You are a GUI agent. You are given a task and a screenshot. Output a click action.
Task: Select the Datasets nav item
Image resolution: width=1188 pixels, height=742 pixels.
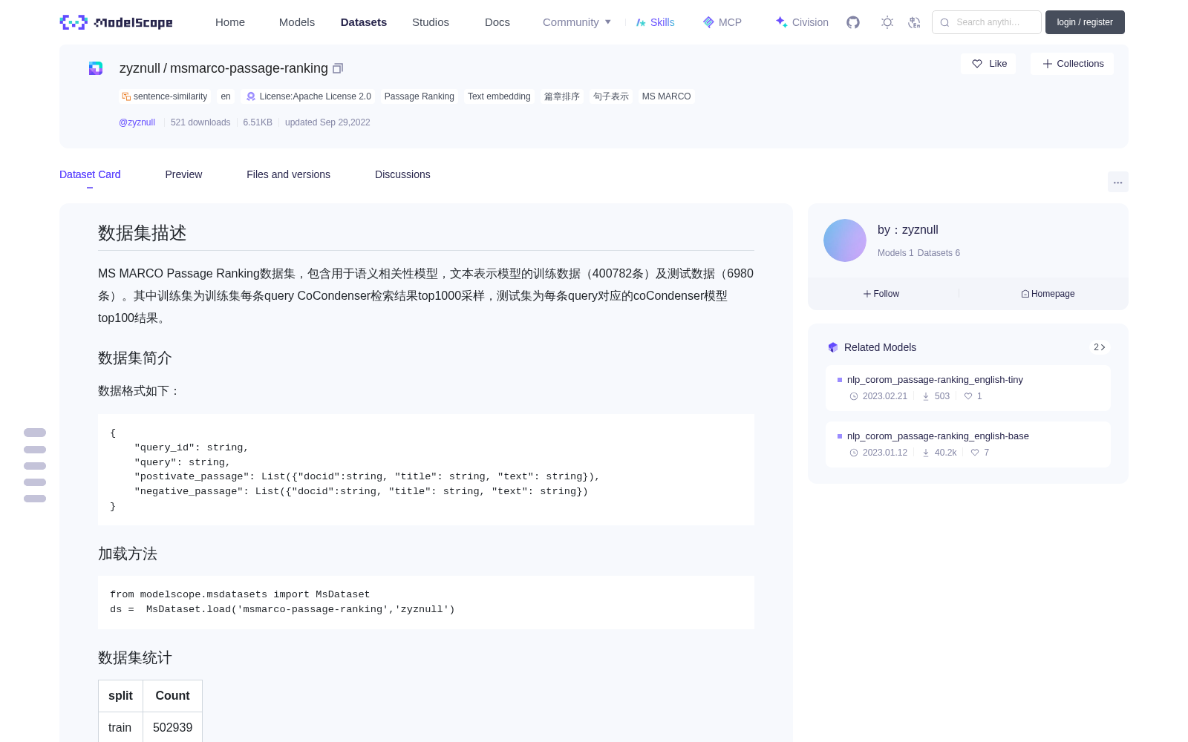[364, 22]
